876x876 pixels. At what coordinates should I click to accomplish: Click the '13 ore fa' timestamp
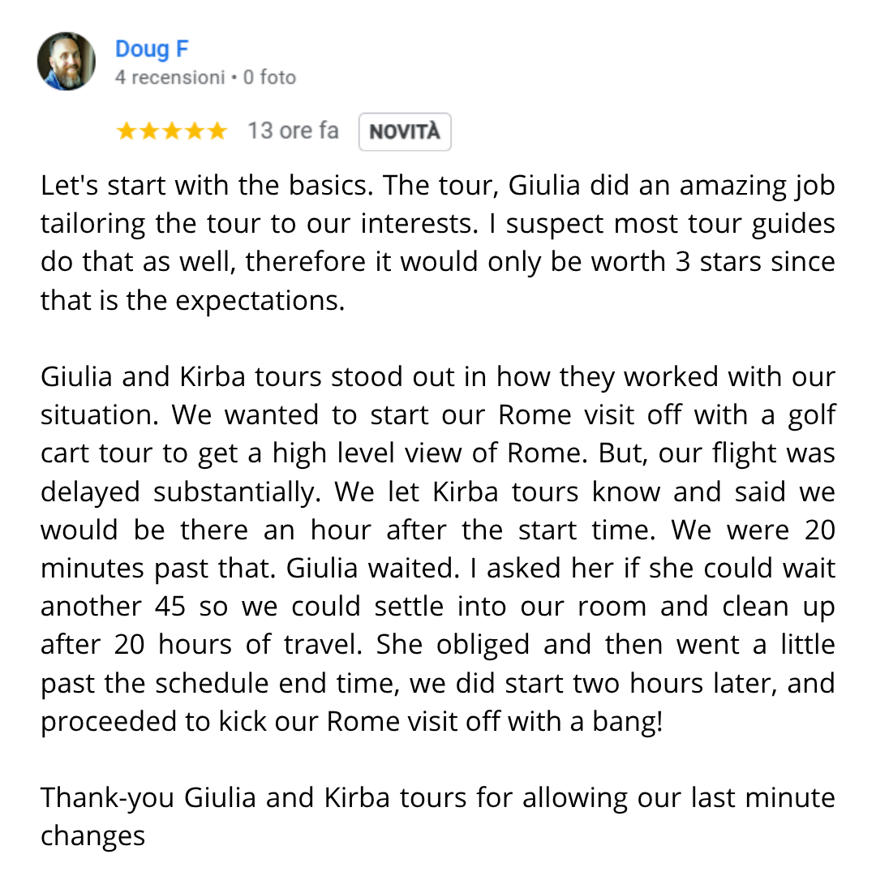tap(293, 131)
